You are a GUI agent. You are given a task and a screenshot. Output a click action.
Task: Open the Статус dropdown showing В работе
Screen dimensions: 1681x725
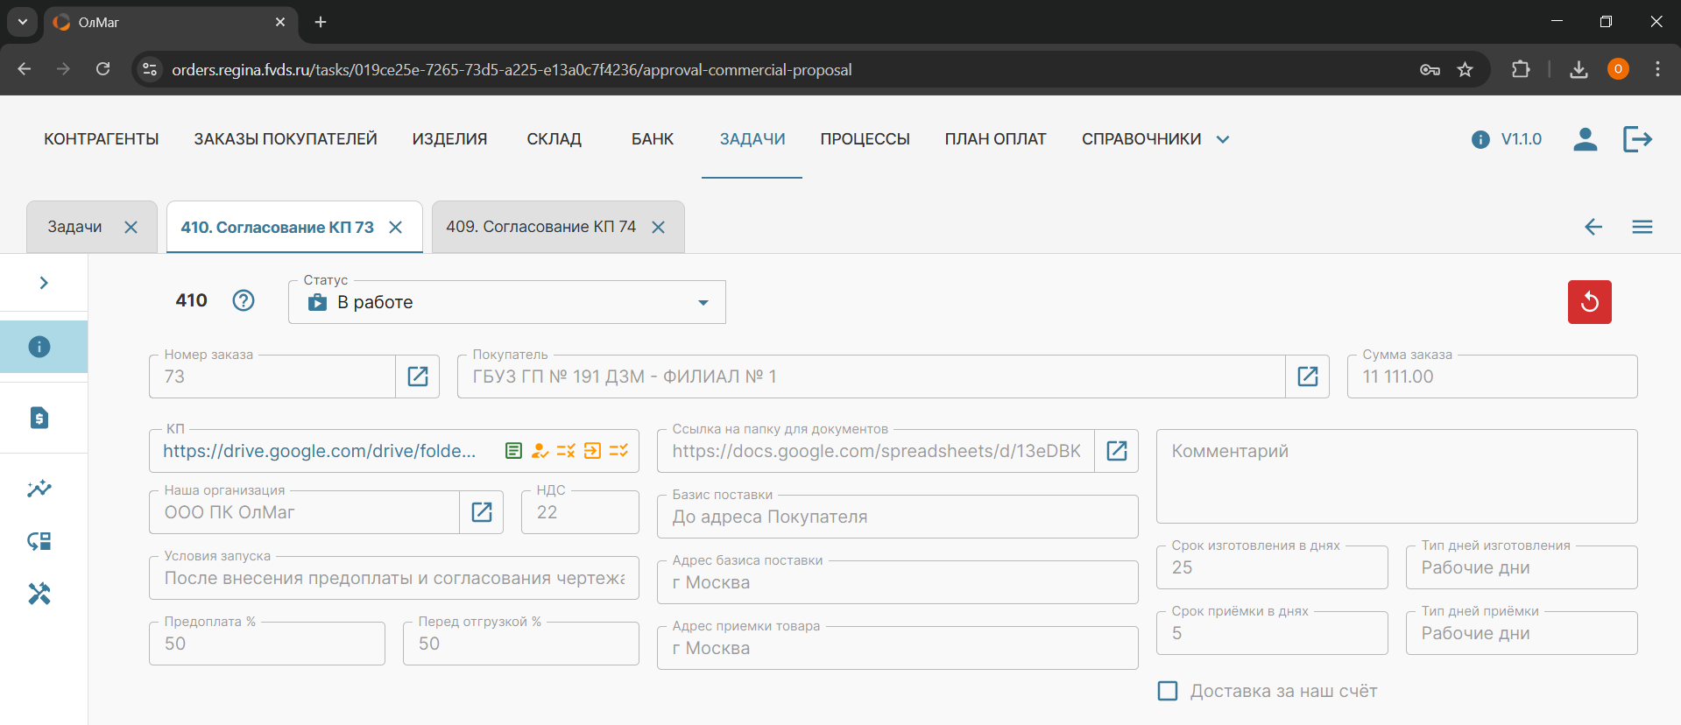click(x=506, y=302)
